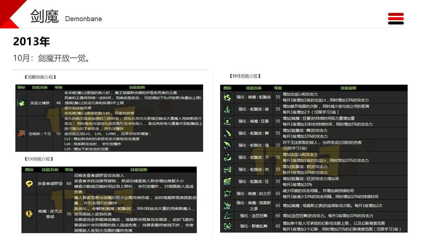Click the line 10月:剑魔开放一觉。
This screenshot has width=423, height=238.
[52, 58]
